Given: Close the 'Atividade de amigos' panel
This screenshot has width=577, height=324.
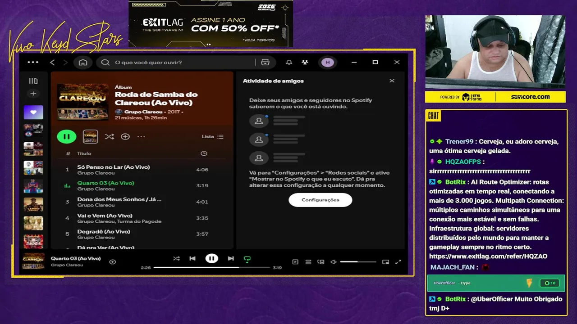Looking at the screenshot, I should click(392, 81).
